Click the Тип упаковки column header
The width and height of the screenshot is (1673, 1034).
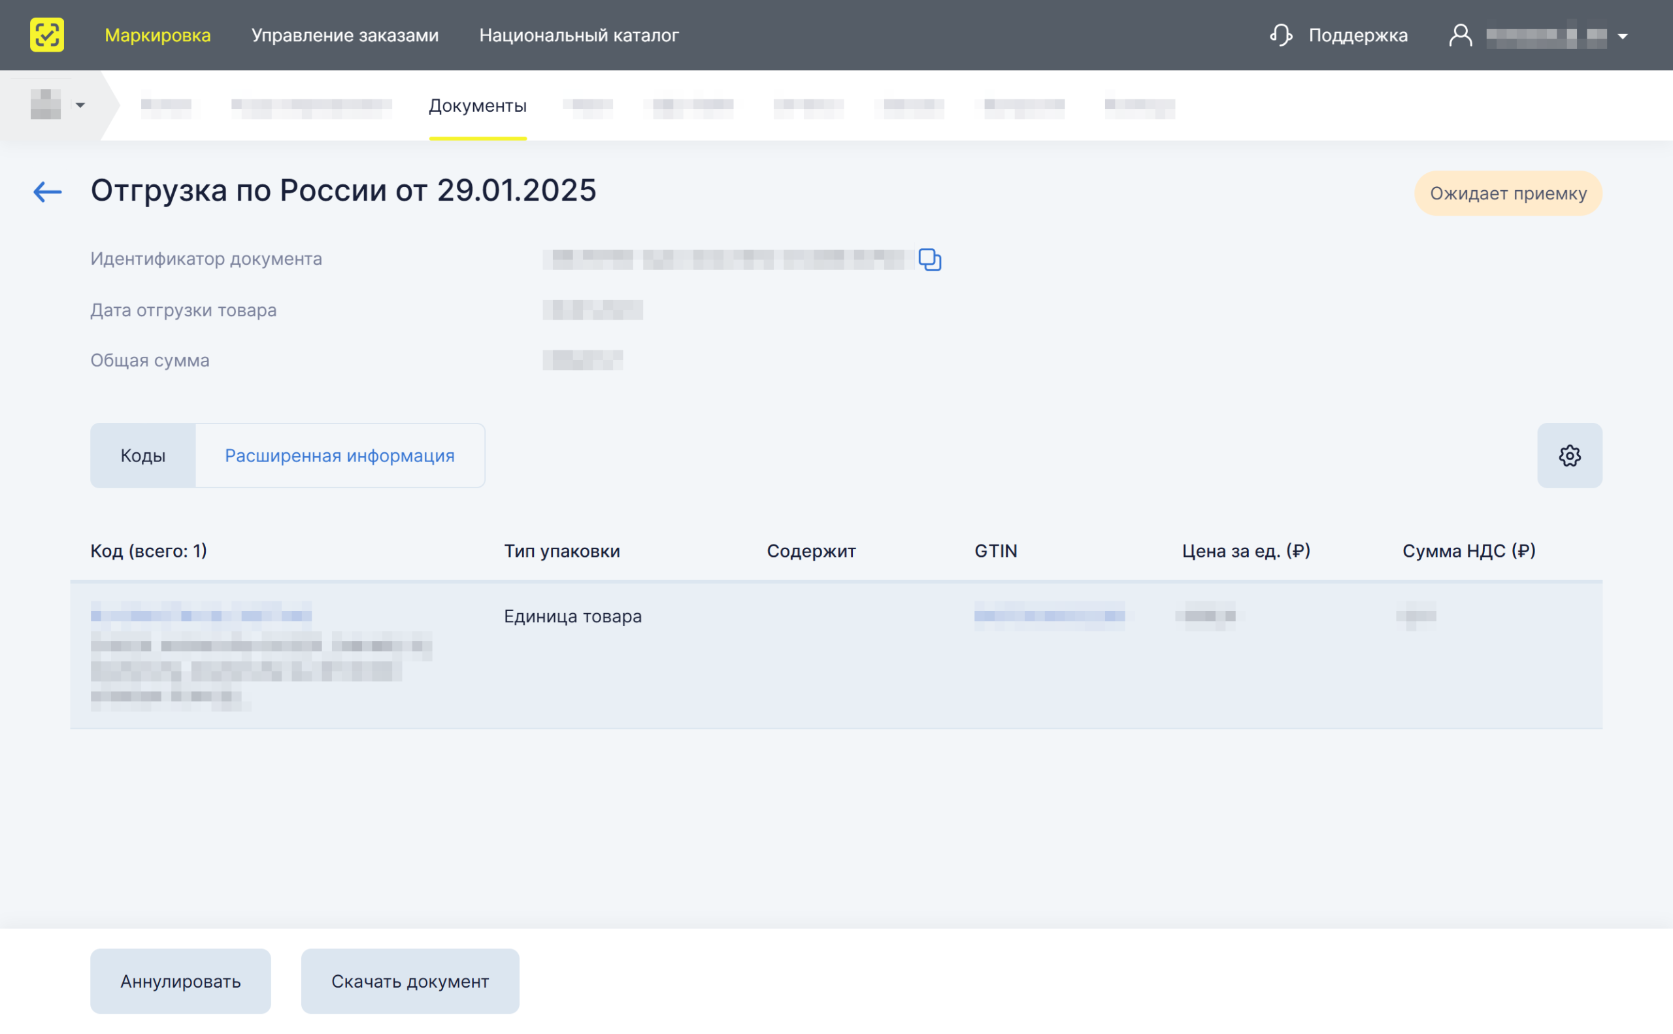tap(562, 551)
